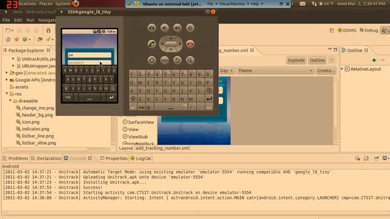Screen dimensions: 390x219
Task: Expand the Google APIs library node
Action: point(7,80)
